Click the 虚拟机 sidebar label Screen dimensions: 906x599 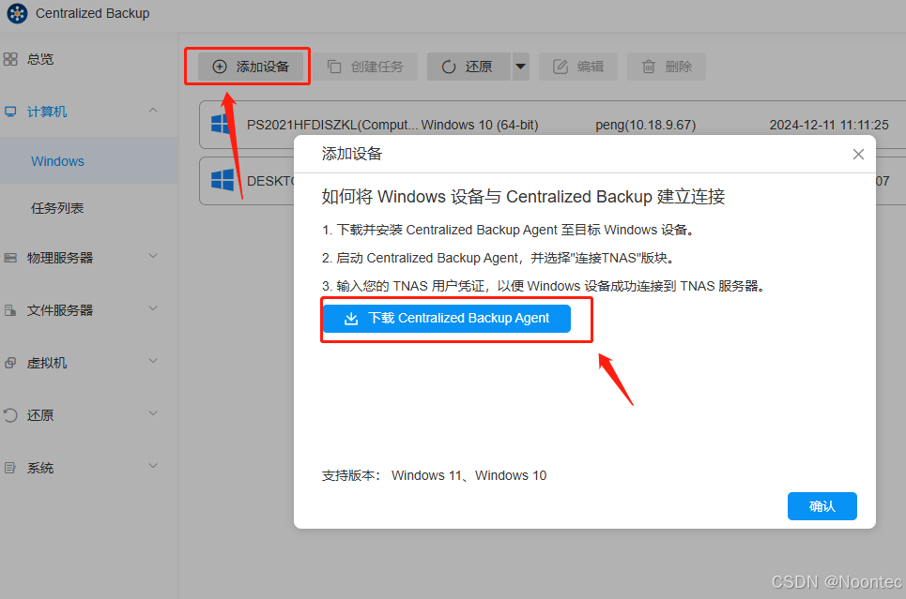tap(47, 363)
